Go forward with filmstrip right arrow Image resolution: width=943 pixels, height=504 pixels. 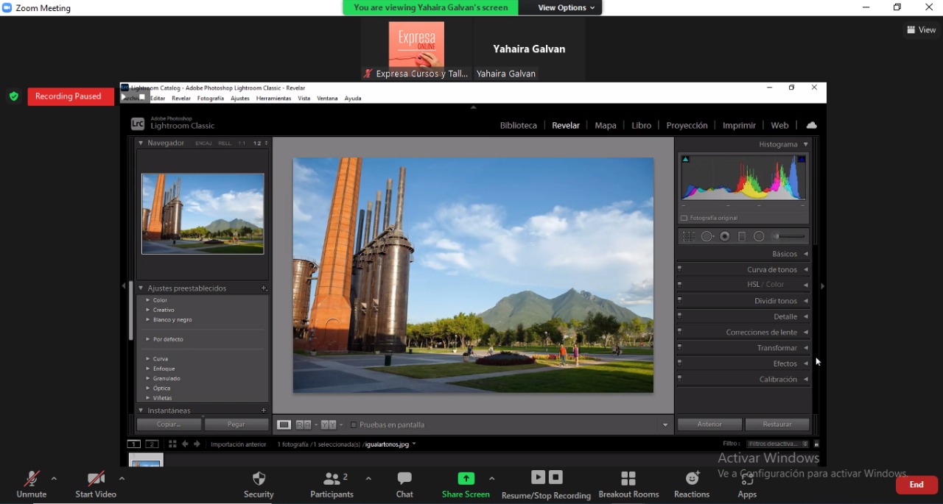point(197,444)
